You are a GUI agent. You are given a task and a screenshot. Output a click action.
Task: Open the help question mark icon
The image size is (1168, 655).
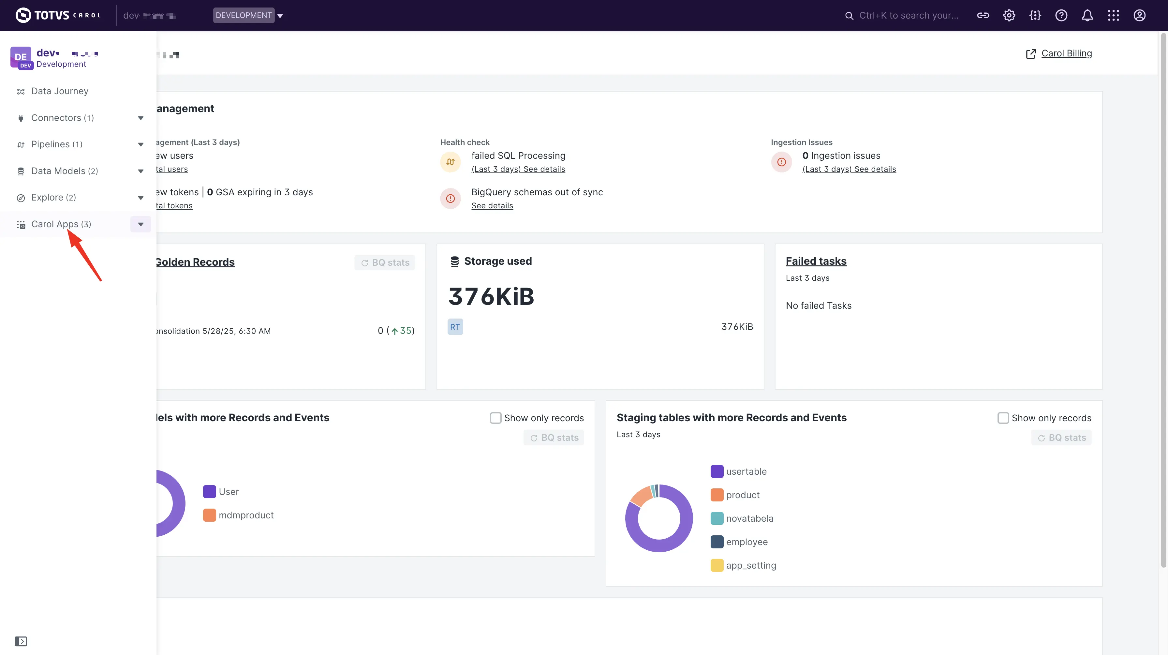(1061, 15)
